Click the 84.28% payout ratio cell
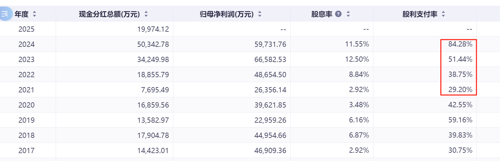Image resolution: width=500 pixels, height=161 pixels. (460, 44)
